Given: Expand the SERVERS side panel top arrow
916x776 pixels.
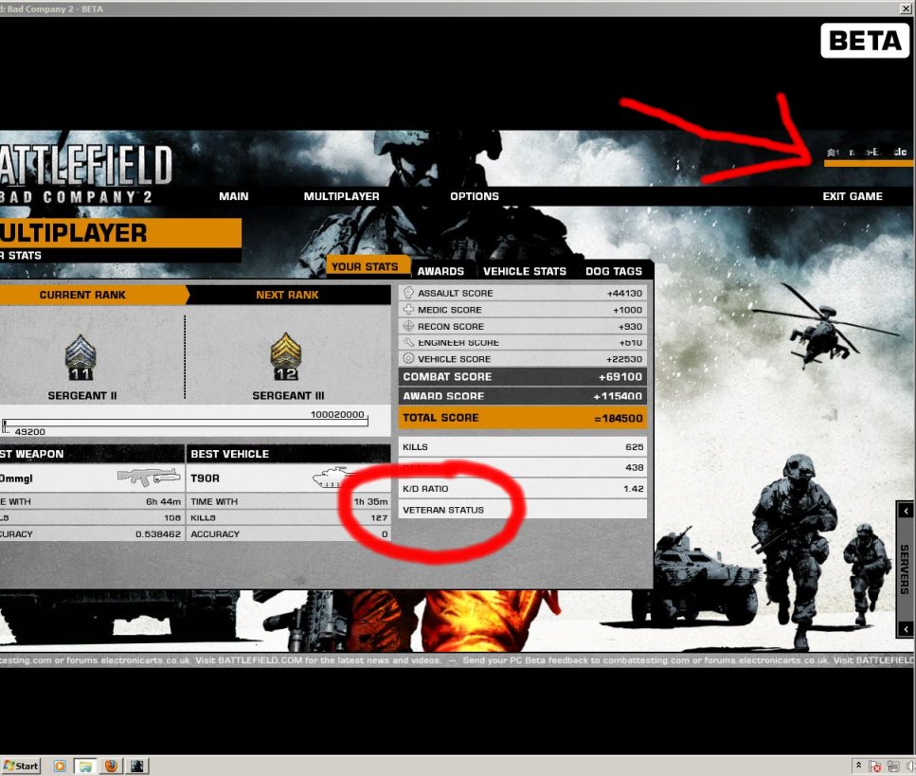Looking at the screenshot, I should [x=906, y=511].
